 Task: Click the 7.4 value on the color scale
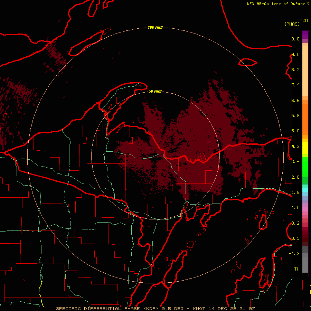[x=295, y=85]
